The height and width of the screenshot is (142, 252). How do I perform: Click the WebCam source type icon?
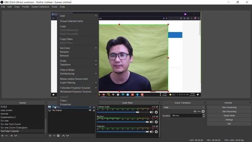point(50,107)
